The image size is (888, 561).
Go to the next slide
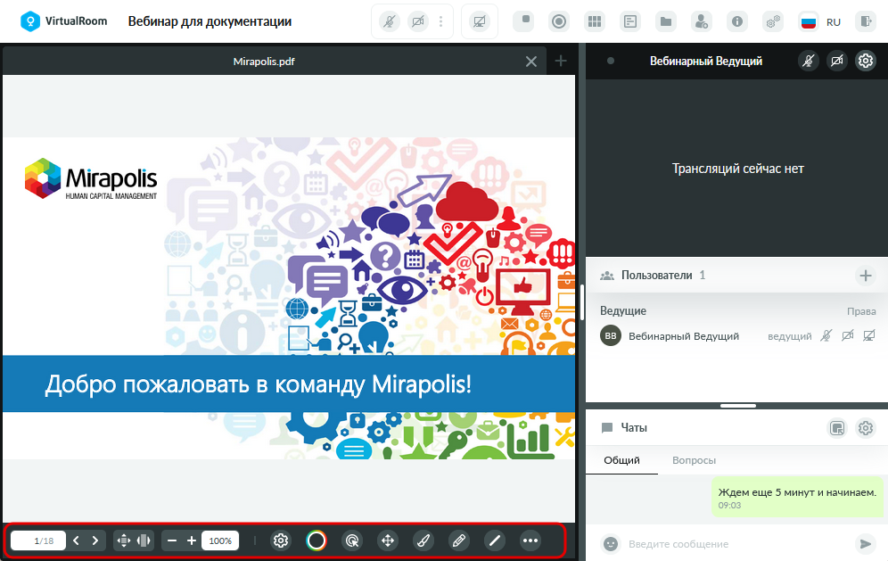(95, 540)
